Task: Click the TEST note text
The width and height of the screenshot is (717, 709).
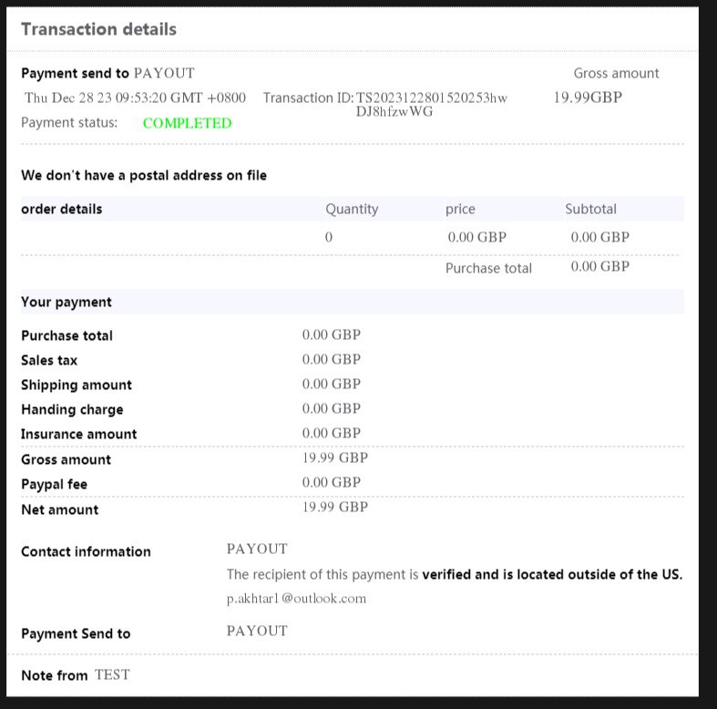Action: point(112,674)
